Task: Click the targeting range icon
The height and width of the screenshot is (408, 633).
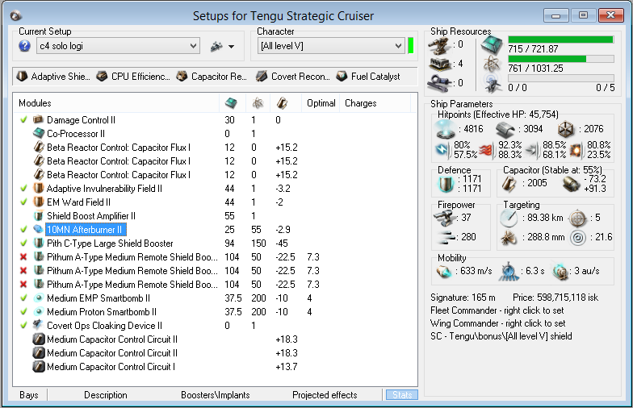Action: coord(509,218)
